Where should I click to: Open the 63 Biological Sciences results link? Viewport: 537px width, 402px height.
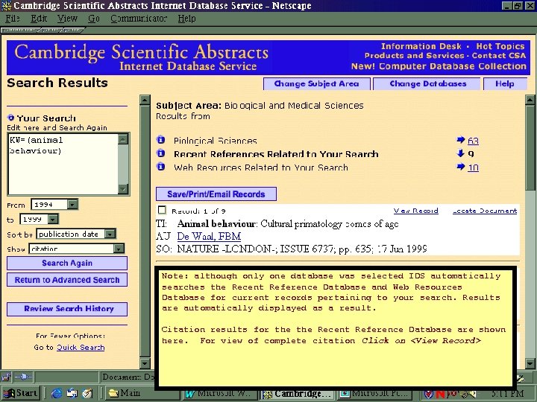pyautogui.click(x=473, y=141)
